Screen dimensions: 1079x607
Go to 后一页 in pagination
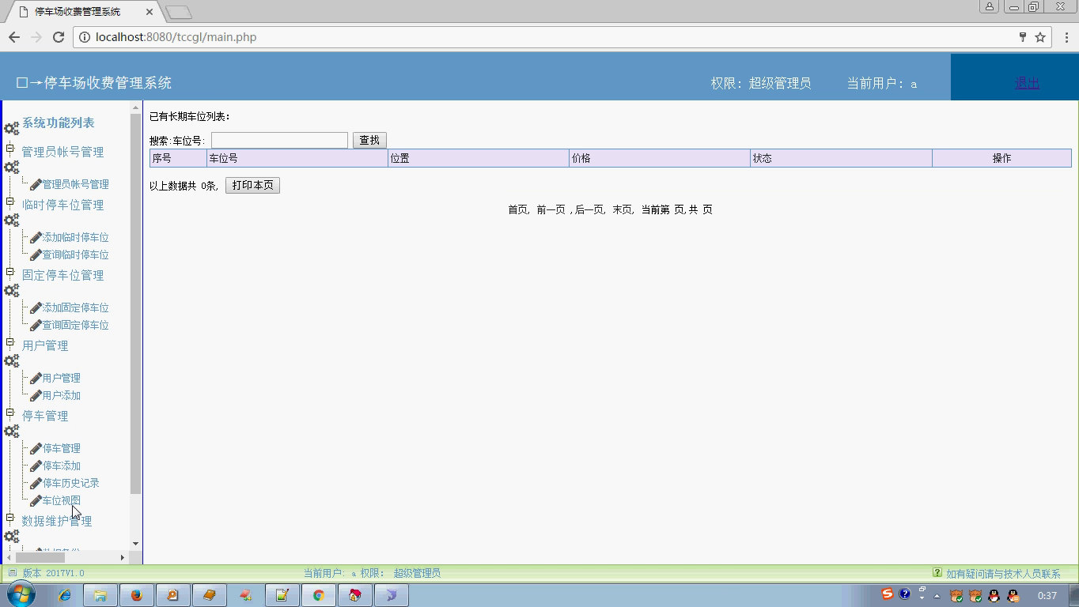589,209
